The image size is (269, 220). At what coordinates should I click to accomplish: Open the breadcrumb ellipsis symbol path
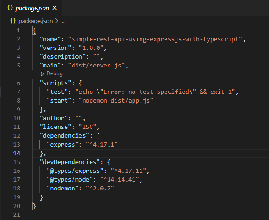click(62, 22)
